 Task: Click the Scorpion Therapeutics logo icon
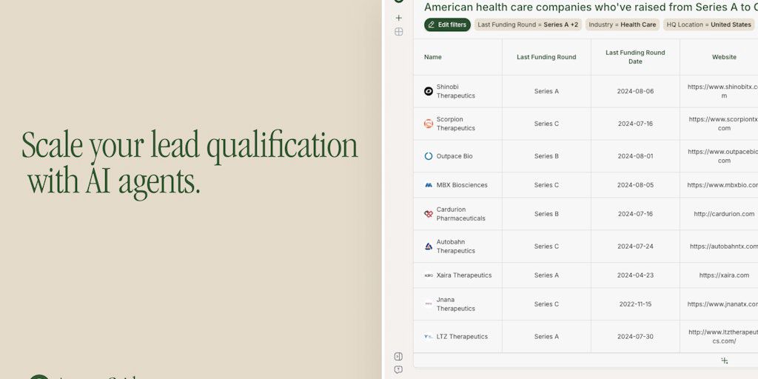click(x=429, y=124)
